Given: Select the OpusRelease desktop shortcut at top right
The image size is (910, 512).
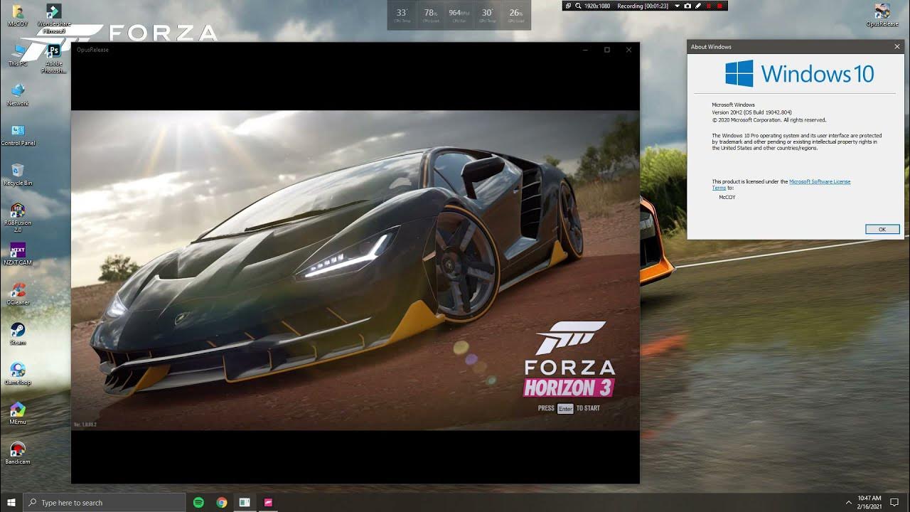Looking at the screenshot, I should (882, 15).
